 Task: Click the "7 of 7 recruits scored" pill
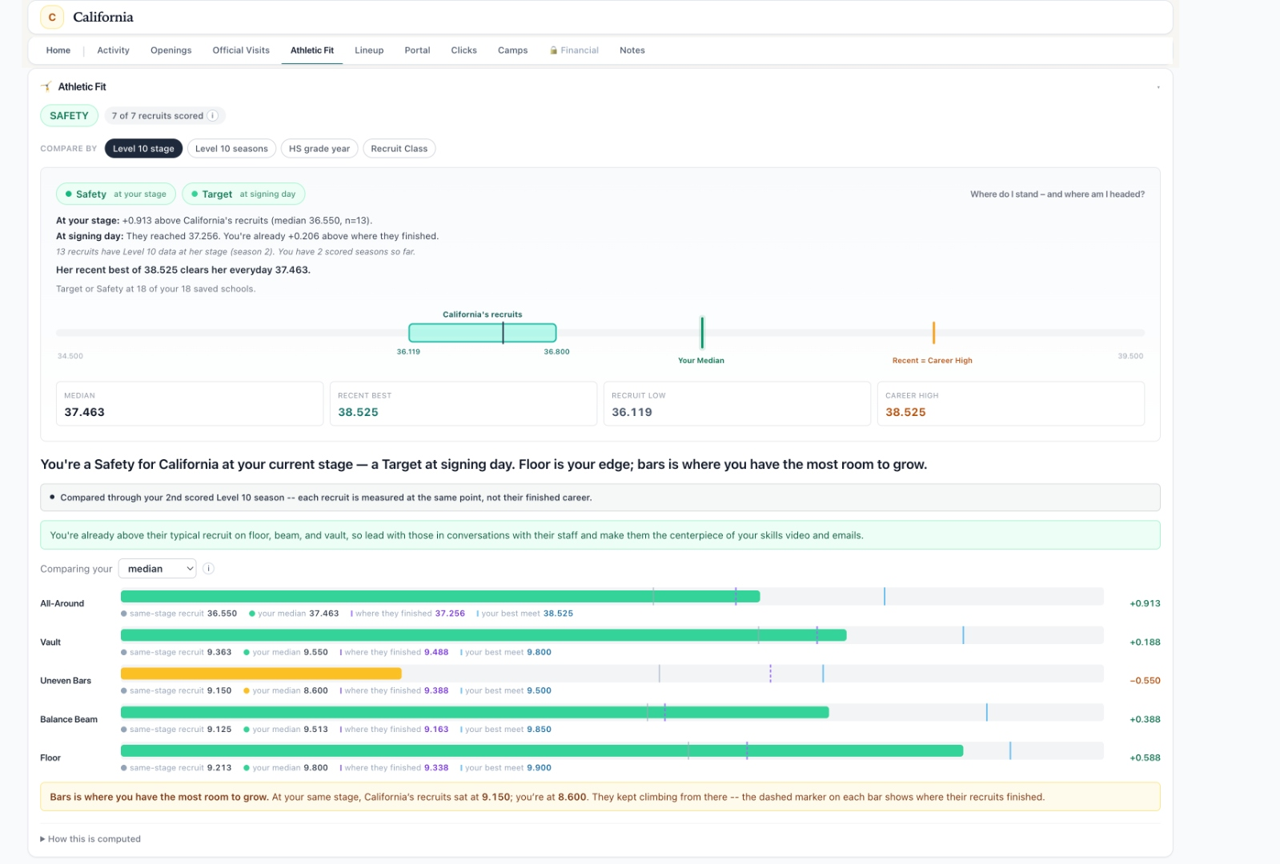tap(165, 116)
